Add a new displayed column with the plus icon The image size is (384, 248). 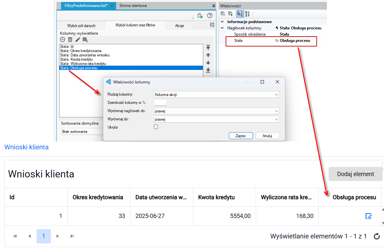click(62, 40)
